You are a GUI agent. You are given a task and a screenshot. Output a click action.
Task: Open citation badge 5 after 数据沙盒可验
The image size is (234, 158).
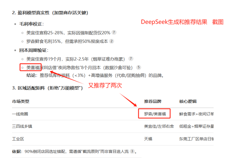click(x=139, y=67)
